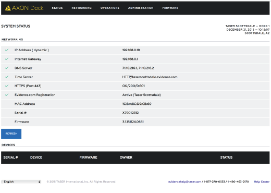Open the Status menu
This screenshot has height=193, width=271.
(x=57, y=8)
